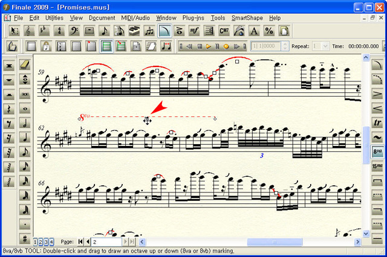Click the vertical scrollbar thumb

tap(366, 145)
